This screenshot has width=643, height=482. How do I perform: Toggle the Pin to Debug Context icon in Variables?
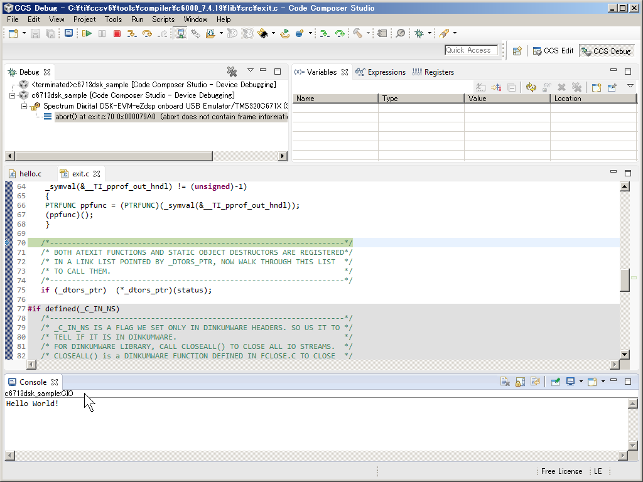coord(612,87)
